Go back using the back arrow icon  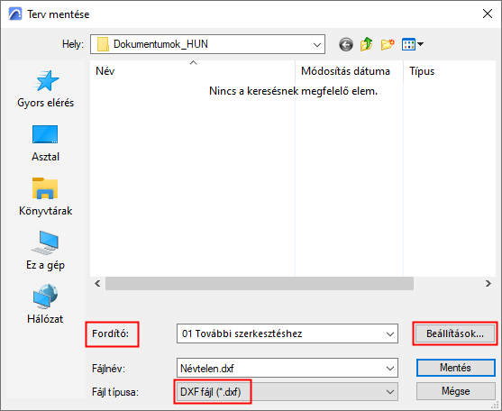[x=346, y=44]
